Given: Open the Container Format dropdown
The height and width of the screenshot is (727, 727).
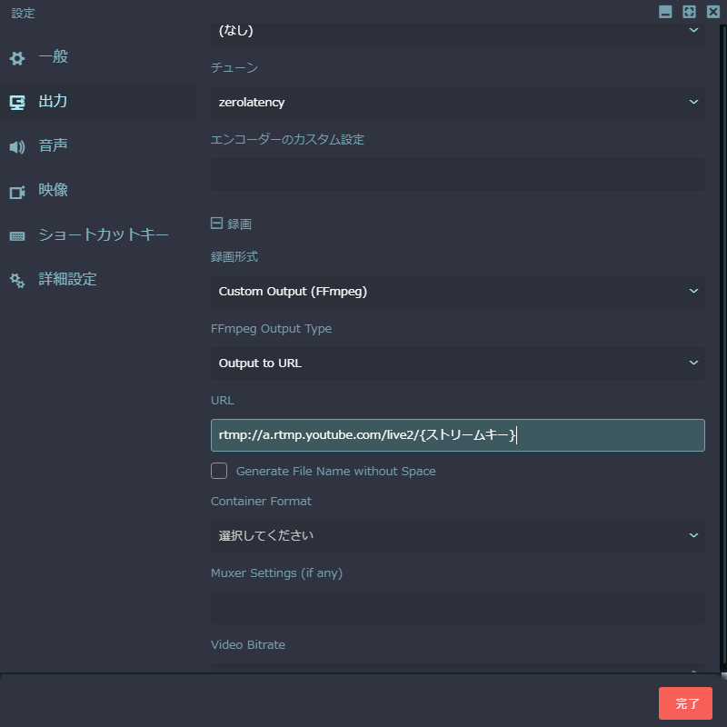Looking at the screenshot, I should tap(458, 536).
